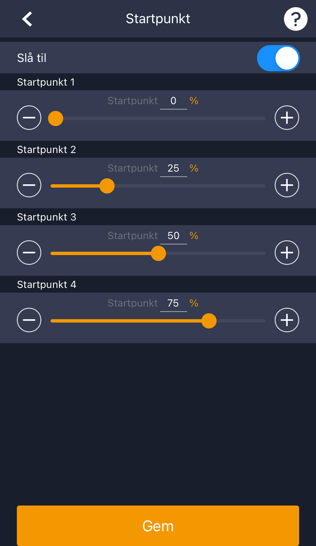Select the Startpunkt 3 percentage field showing 50
Image resolution: width=316 pixels, height=546 pixels.
174,236
